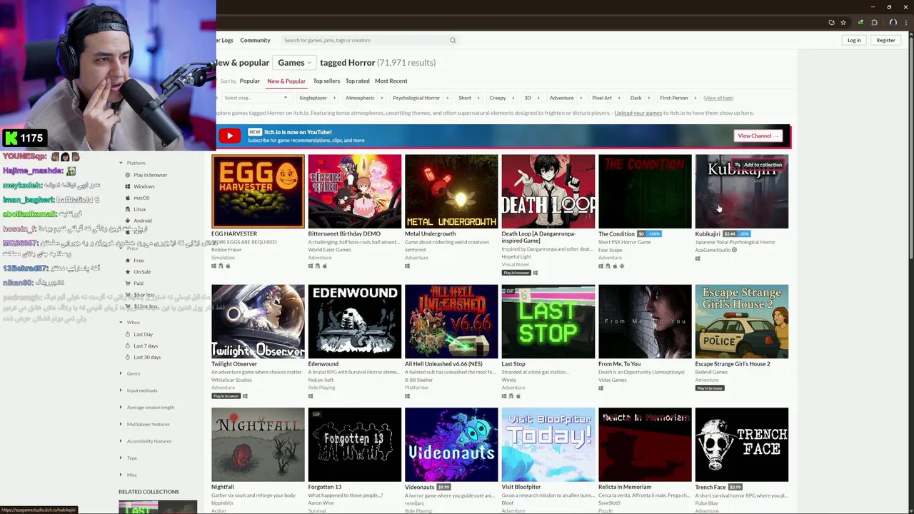Open the Last Stop game thumbnail
Screen dimensions: 914x514
pos(548,321)
